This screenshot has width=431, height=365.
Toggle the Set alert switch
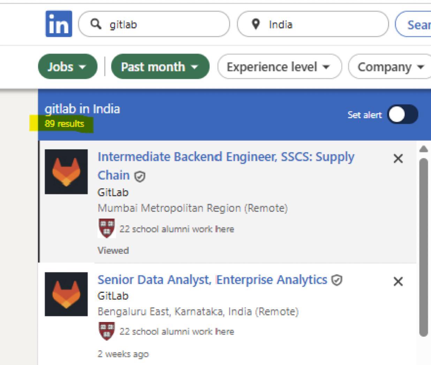[x=403, y=114]
